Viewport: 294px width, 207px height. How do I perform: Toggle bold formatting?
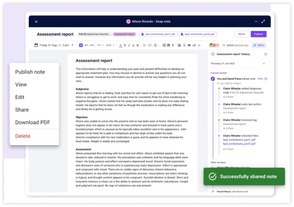coord(125,45)
